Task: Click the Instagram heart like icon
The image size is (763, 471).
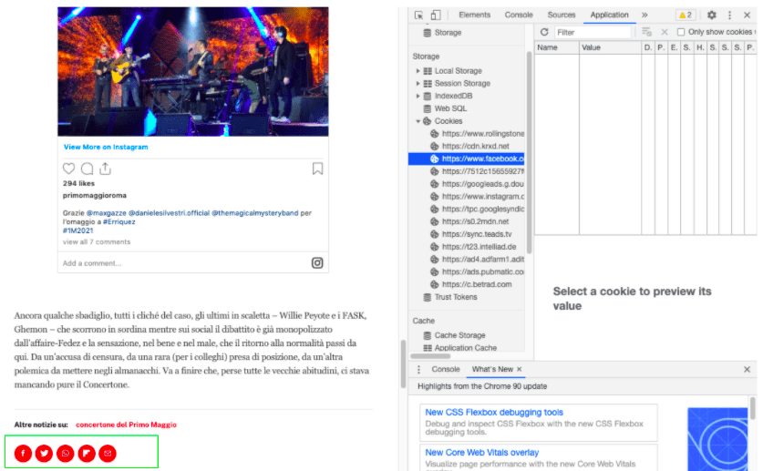Action: (x=69, y=169)
